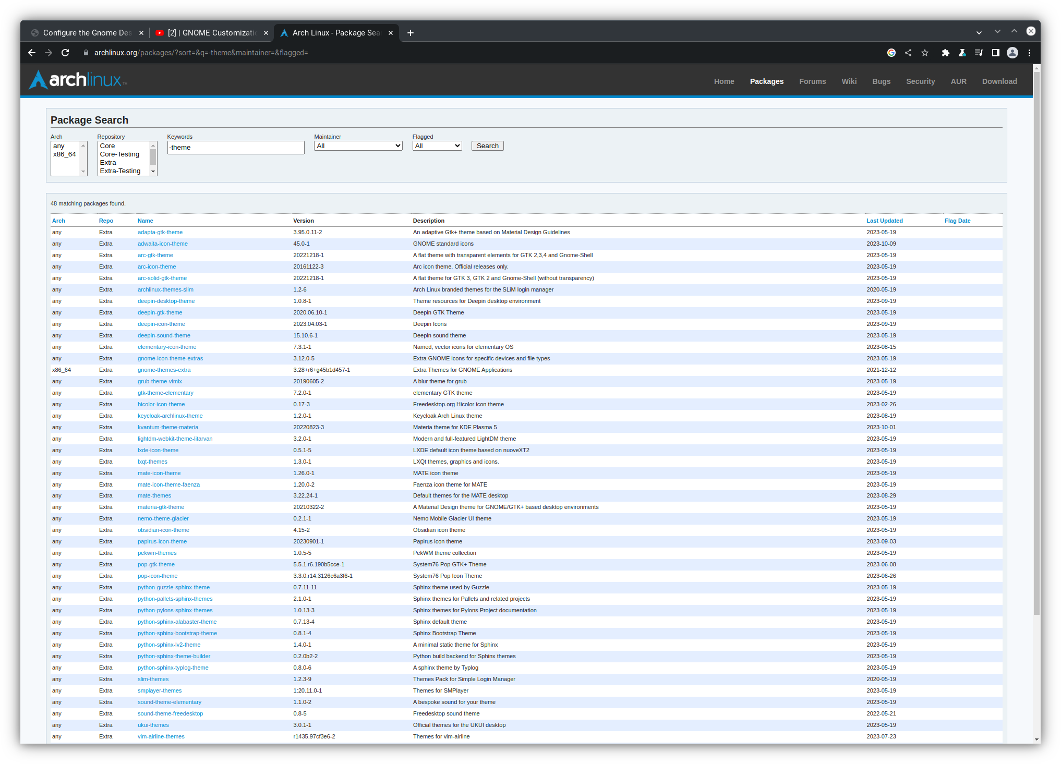Image resolution: width=1061 pixels, height=764 pixels.
Task: Open the grub-theme-vimix package
Action: pyautogui.click(x=160, y=381)
